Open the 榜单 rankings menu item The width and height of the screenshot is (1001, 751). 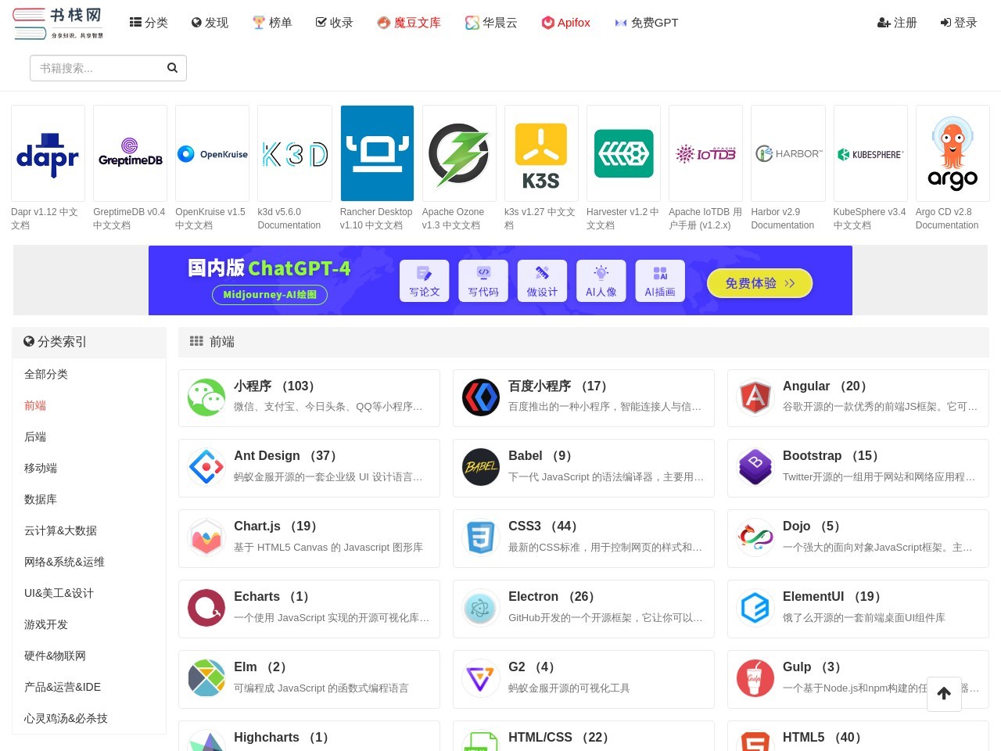coord(272,23)
